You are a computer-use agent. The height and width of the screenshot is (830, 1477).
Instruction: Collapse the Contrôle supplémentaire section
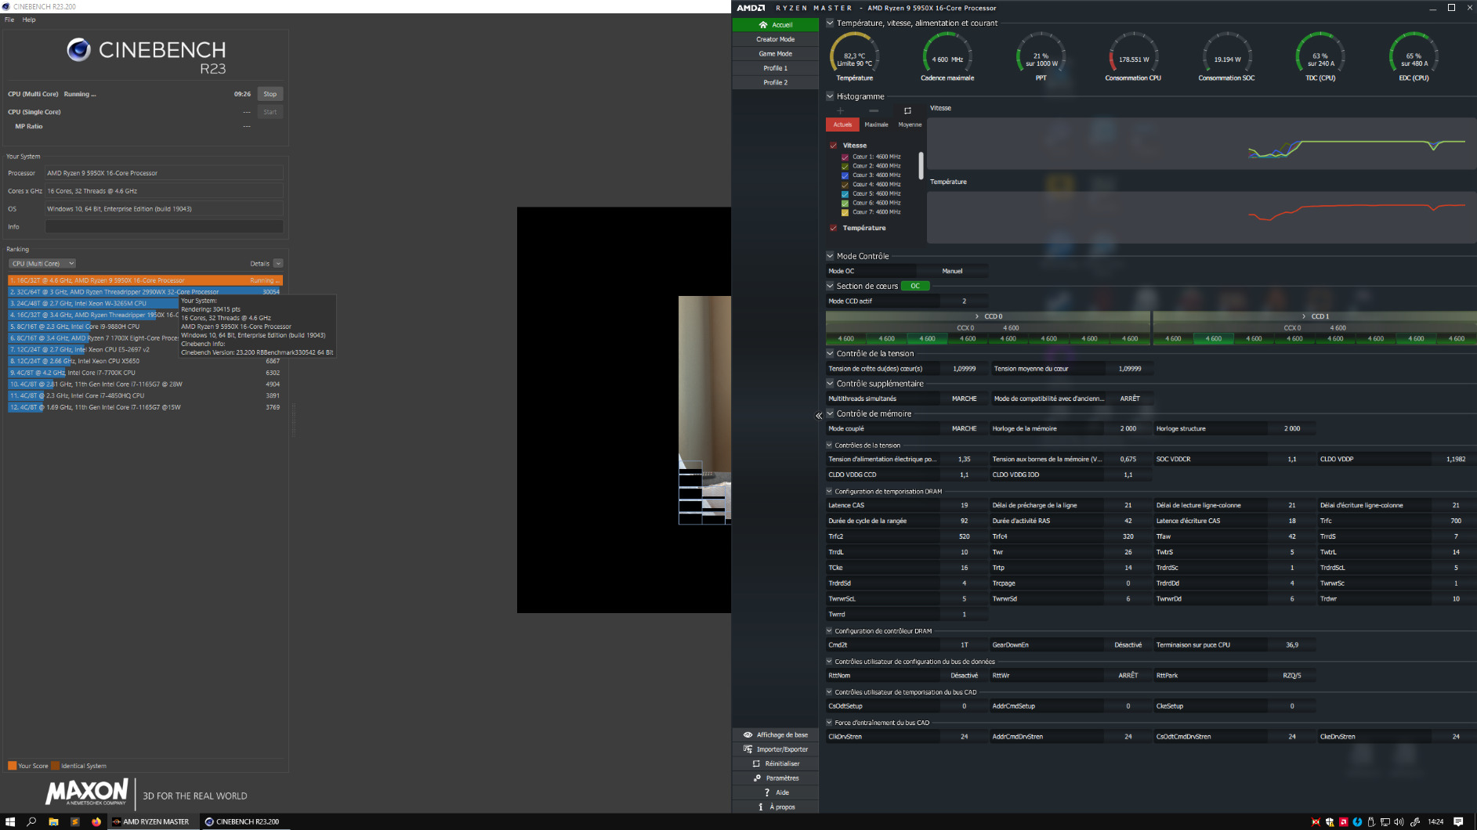point(830,384)
